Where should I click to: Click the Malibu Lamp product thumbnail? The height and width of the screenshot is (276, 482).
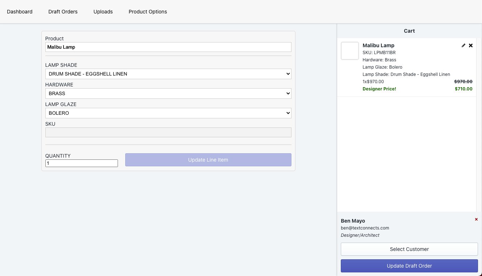point(350,51)
